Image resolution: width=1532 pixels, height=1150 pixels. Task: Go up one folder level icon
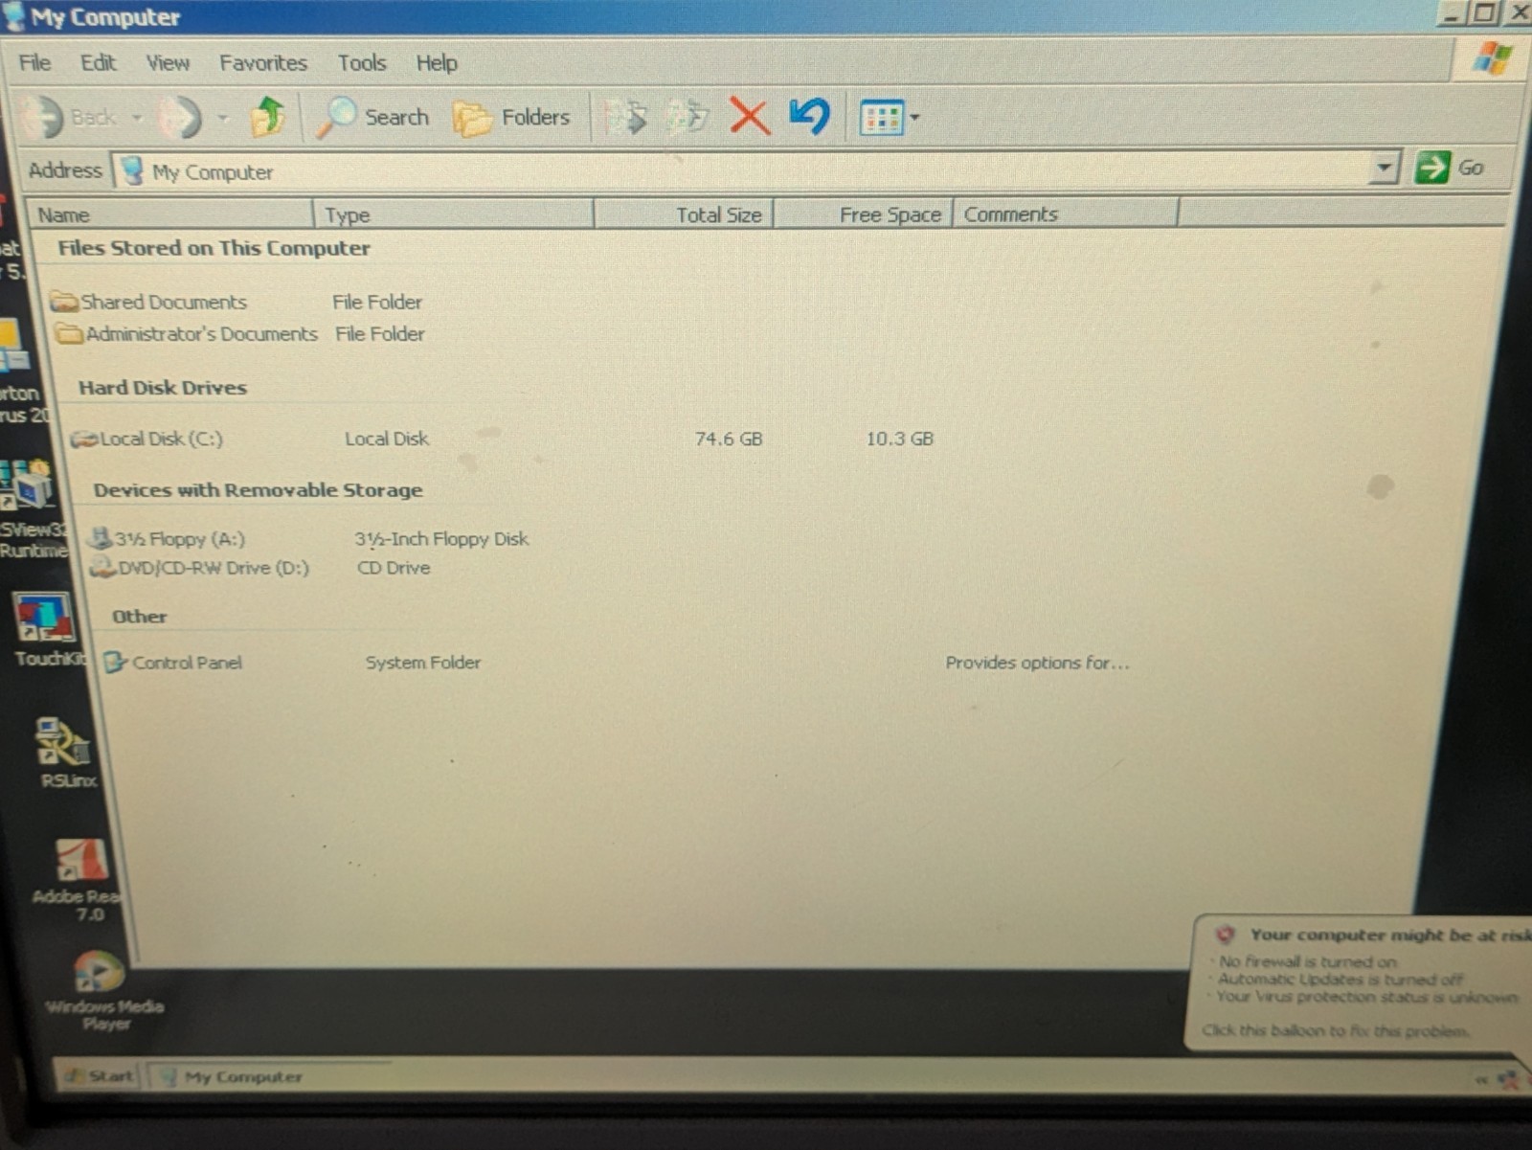point(268,117)
